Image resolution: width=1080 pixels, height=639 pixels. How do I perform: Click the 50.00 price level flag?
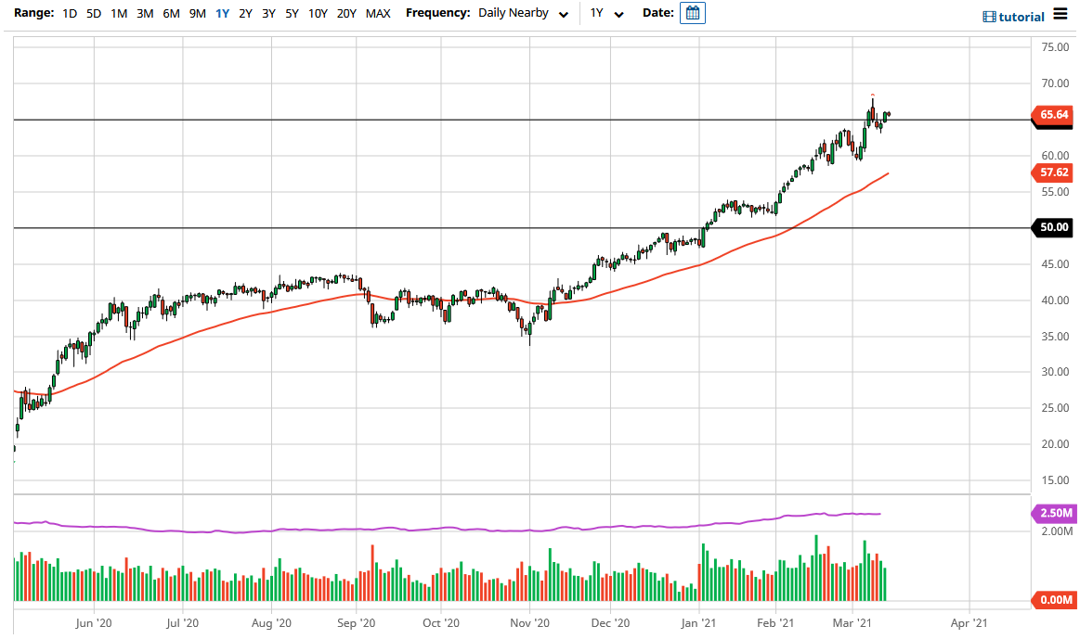1052,227
